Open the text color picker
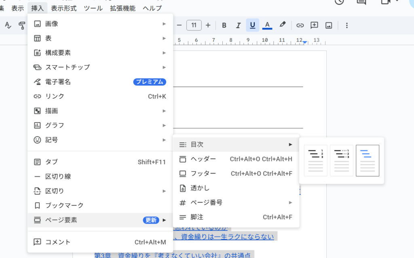This screenshot has width=414, height=258. click(x=267, y=25)
